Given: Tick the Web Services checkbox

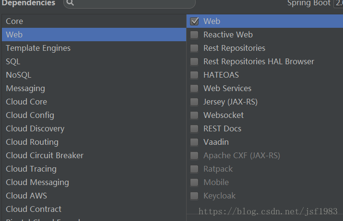Looking at the screenshot, I should tap(194, 89).
